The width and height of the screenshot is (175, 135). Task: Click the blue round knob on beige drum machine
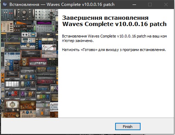pyautogui.click(x=27, y=112)
